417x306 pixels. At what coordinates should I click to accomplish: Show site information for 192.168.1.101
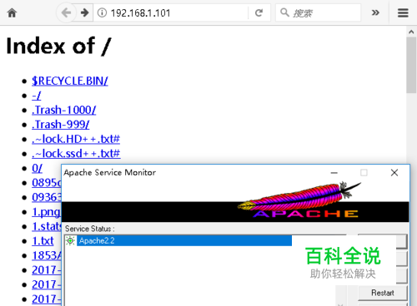pos(102,12)
